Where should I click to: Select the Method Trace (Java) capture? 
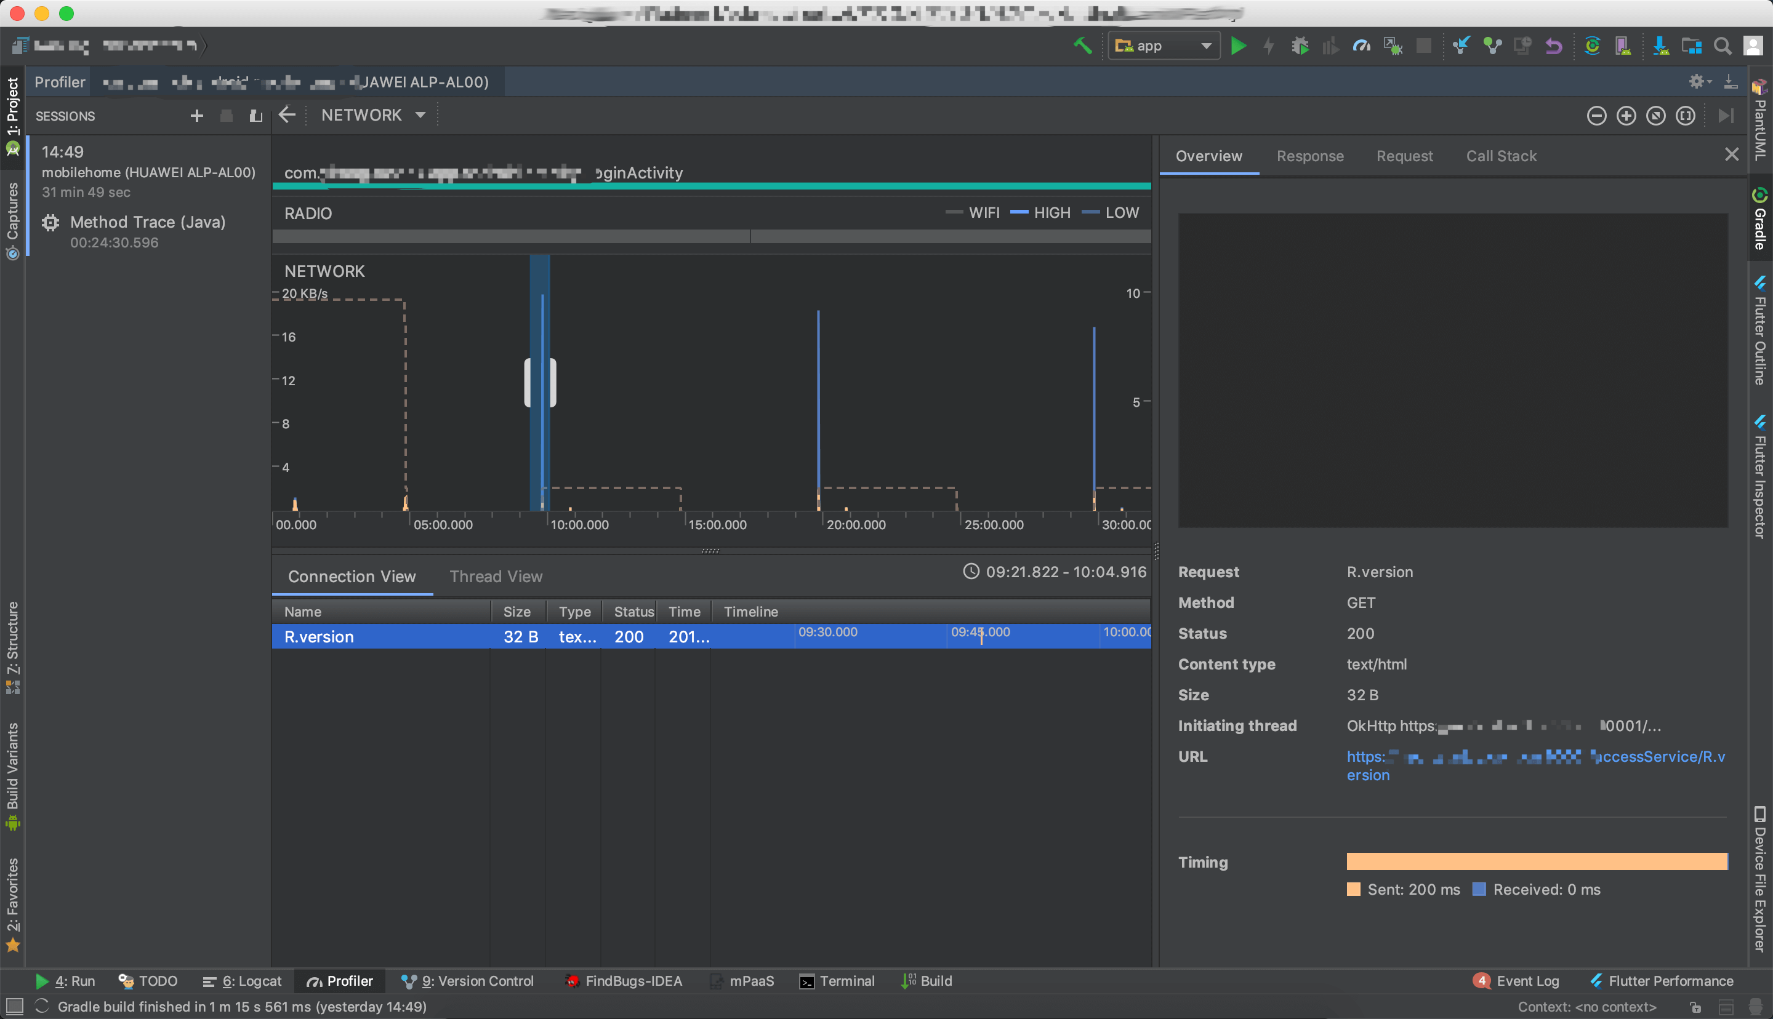coord(148,222)
